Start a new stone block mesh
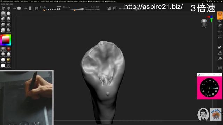The height and width of the screenshot is (125, 223). (x=30, y=8)
